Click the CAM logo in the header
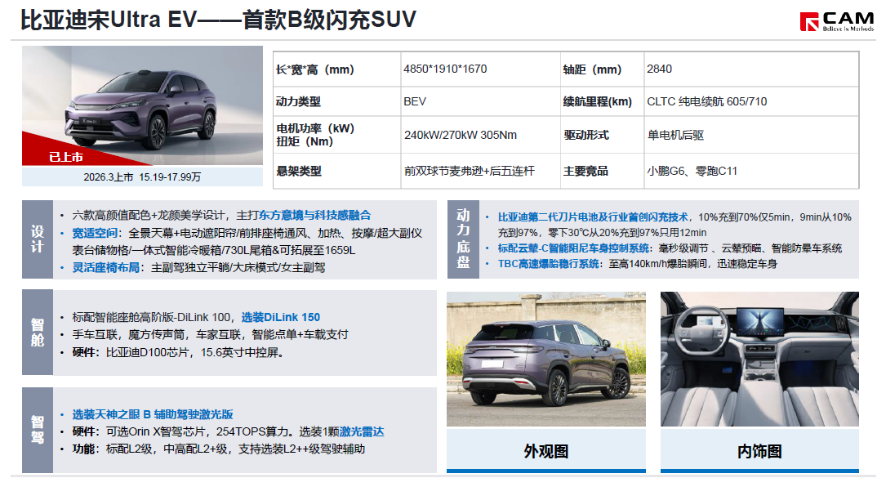The image size is (877, 478). click(x=836, y=21)
